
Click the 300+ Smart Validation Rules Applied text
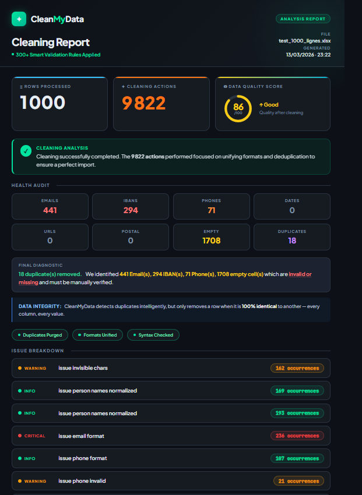coord(58,55)
